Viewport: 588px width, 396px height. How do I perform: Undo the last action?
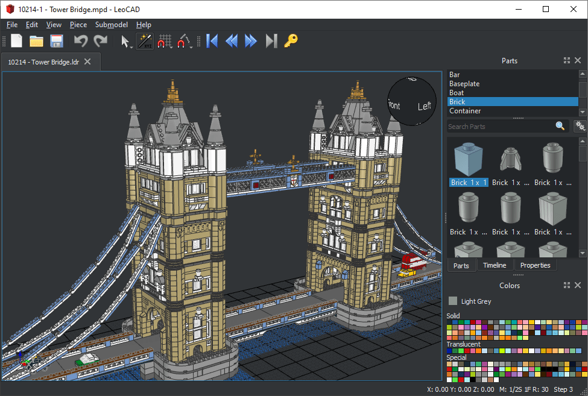[80, 41]
